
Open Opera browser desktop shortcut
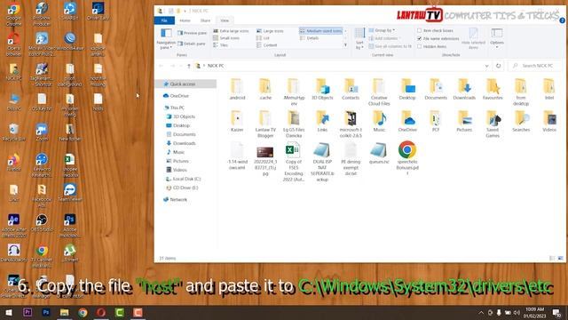click(x=14, y=44)
